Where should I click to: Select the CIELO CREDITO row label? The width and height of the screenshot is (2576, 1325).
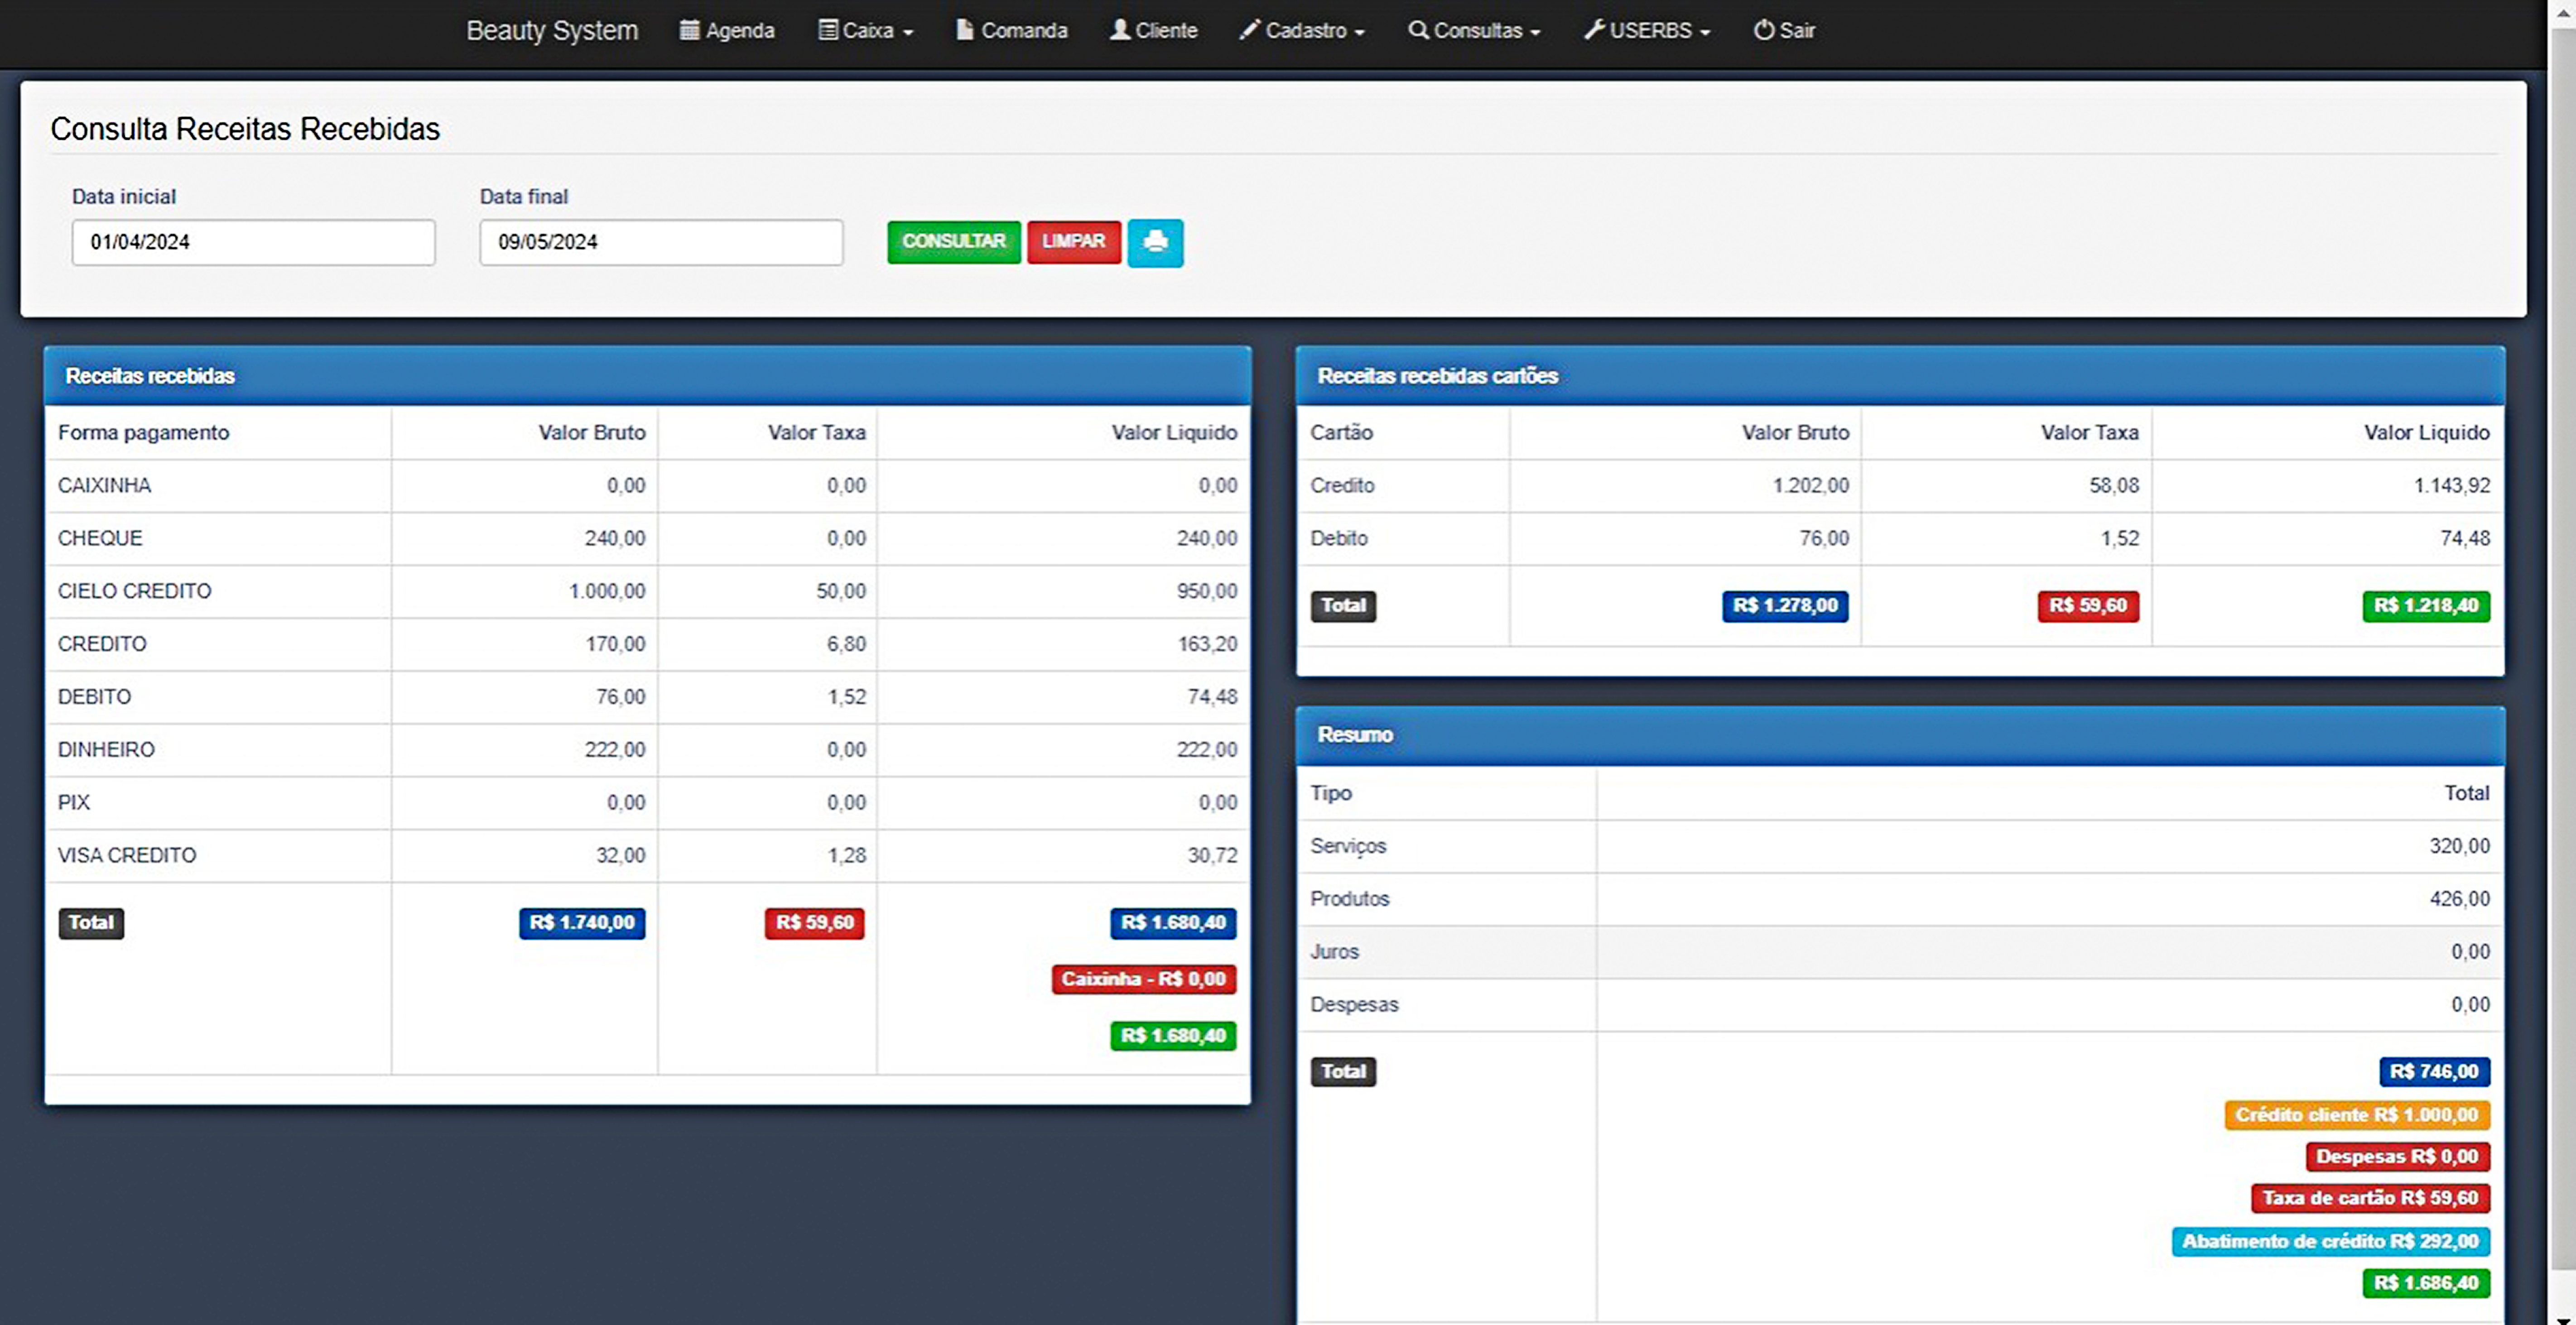click(x=134, y=591)
